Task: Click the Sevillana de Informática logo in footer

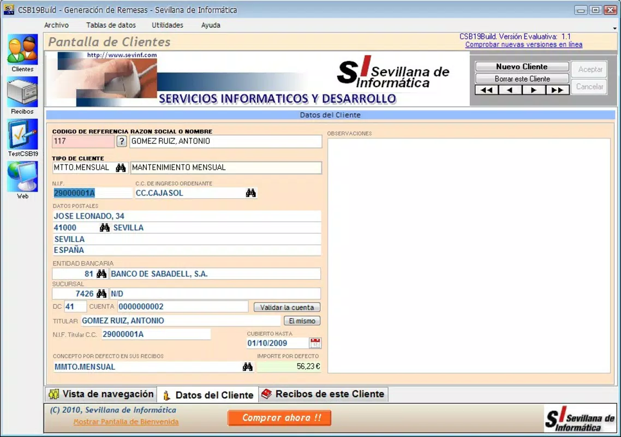Action: [x=580, y=419]
